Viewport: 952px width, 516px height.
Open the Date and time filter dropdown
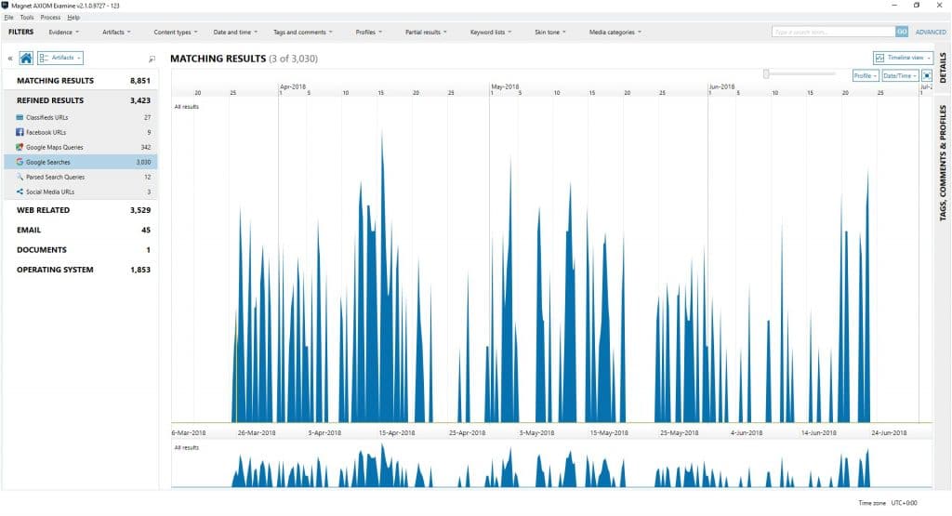pyautogui.click(x=235, y=33)
